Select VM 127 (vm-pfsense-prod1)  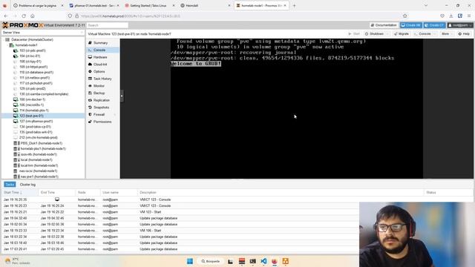[x=36, y=122]
